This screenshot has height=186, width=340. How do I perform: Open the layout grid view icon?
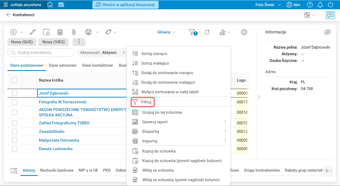tap(307, 15)
